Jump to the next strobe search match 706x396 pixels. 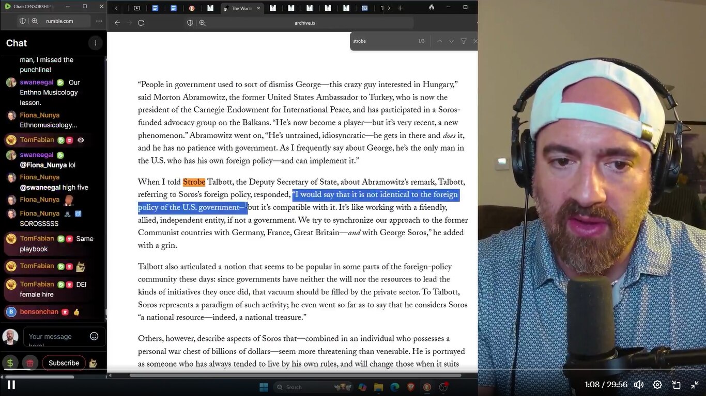(451, 41)
